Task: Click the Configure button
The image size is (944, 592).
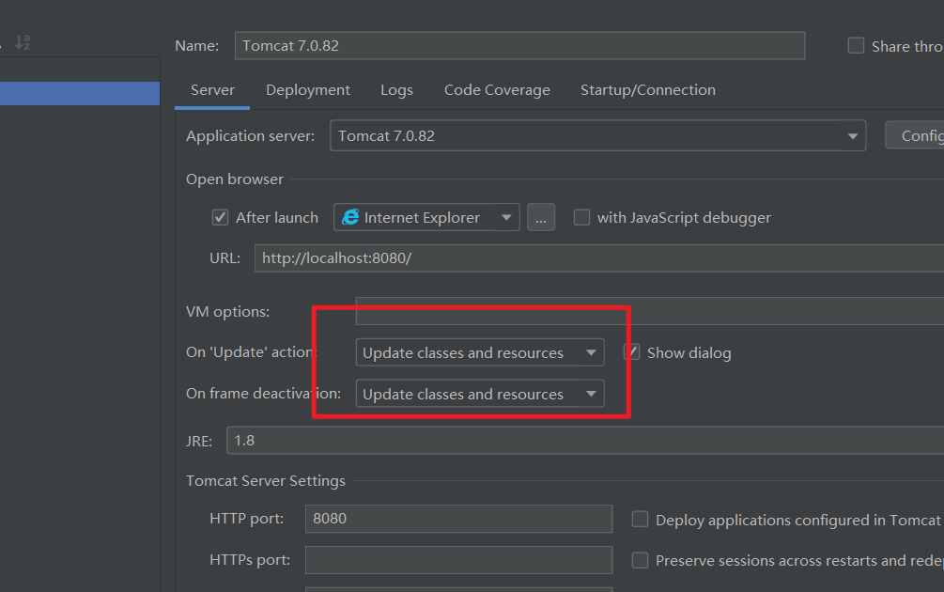Action: pos(915,135)
